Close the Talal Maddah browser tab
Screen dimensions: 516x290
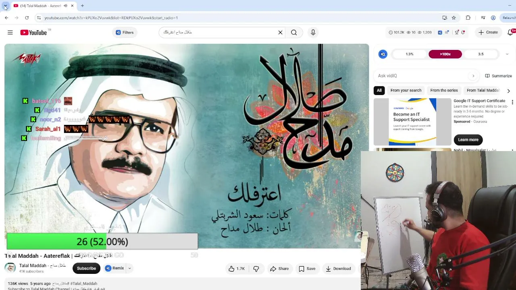point(72,6)
